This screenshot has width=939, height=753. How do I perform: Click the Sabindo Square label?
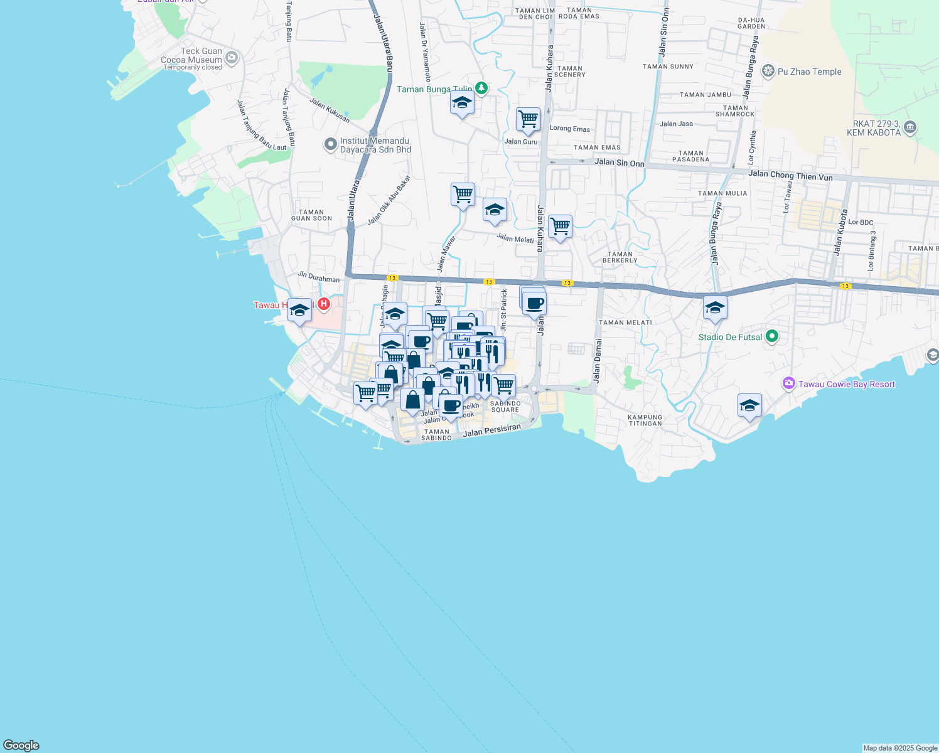tap(505, 407)
